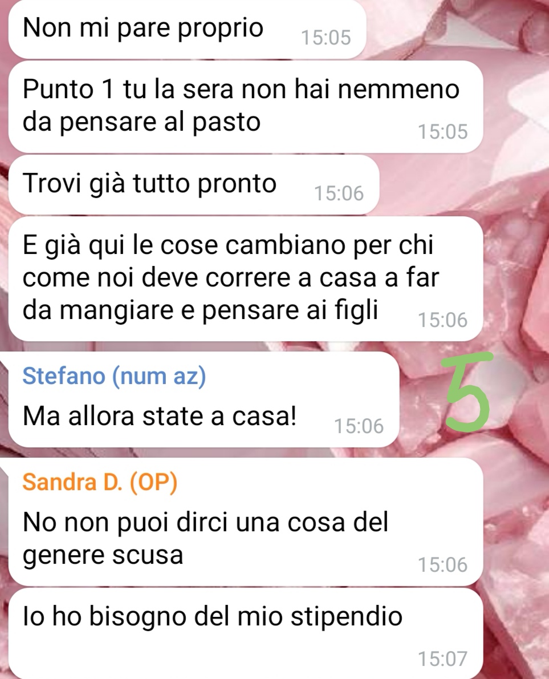549x679 pixels.
Task: Tap 15:06 timestamp on 'genere scusa' message
Action: click(442, 565)
